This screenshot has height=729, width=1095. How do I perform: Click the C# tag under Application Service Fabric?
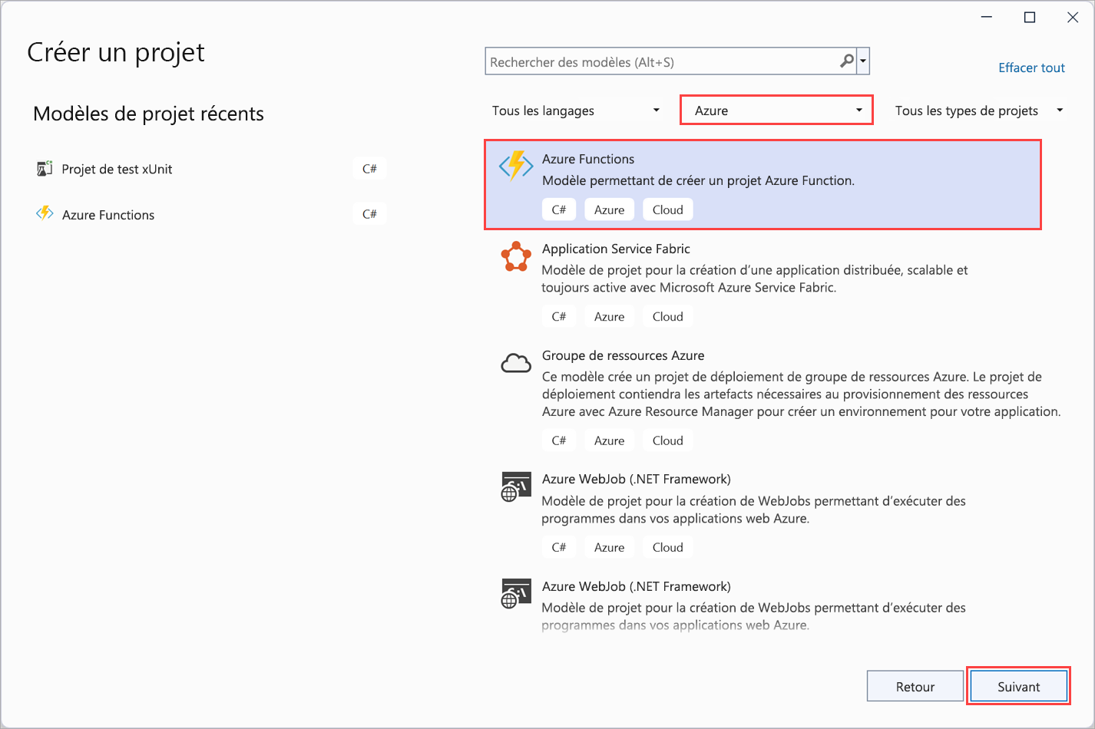(x=559, y=316)
